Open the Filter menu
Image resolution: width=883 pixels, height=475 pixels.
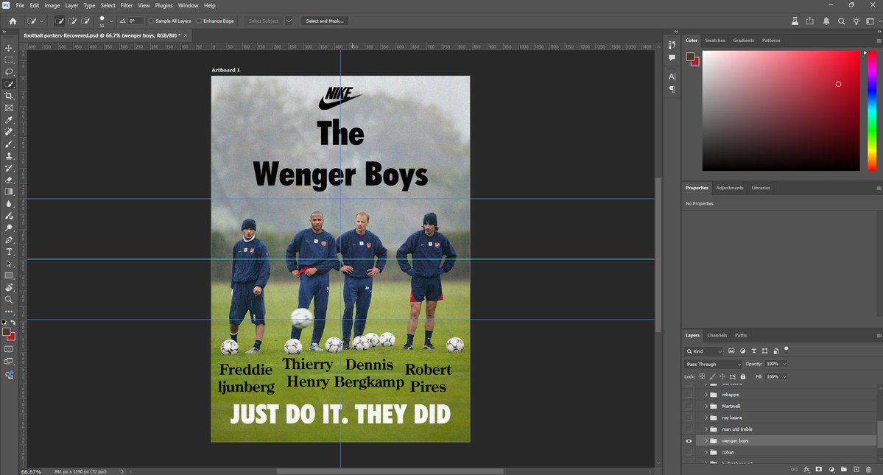pyautogui.click(x=127, y=5)
